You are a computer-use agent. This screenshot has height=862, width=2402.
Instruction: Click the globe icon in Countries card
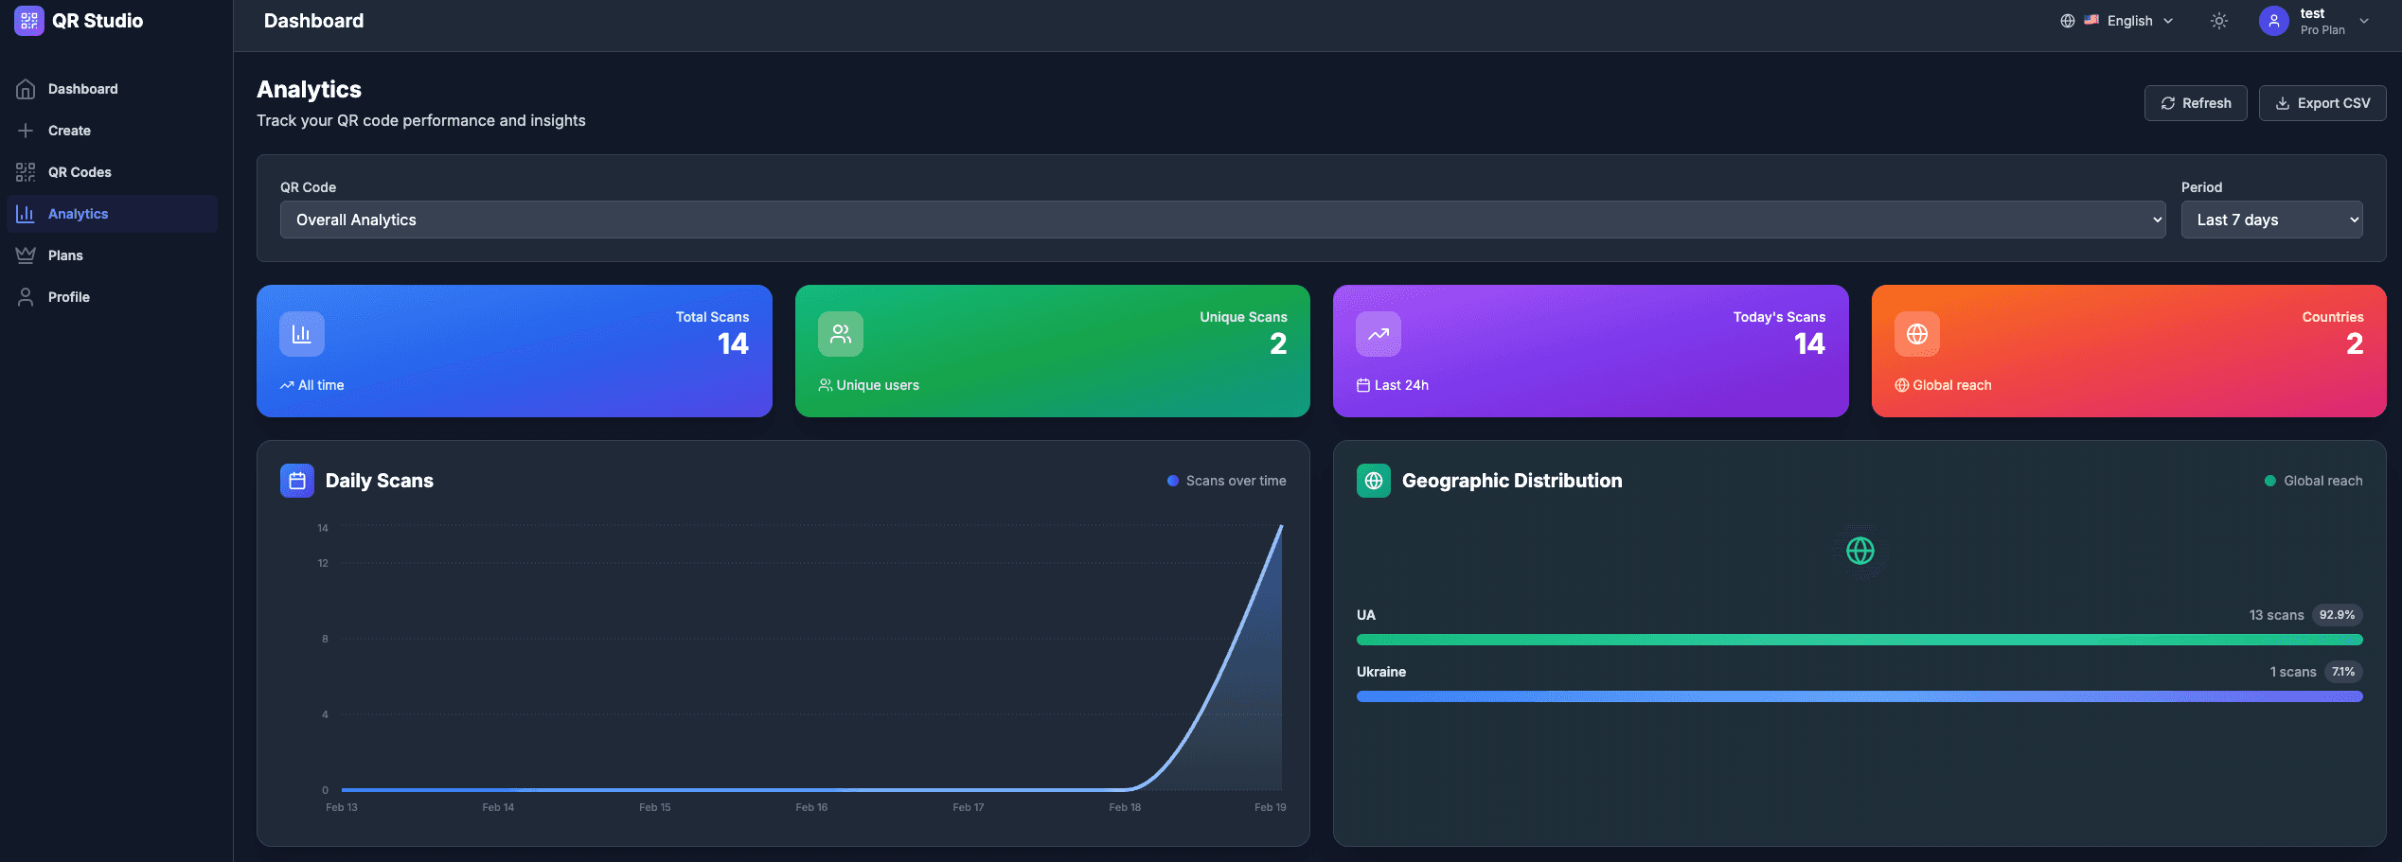(1916, 334)
